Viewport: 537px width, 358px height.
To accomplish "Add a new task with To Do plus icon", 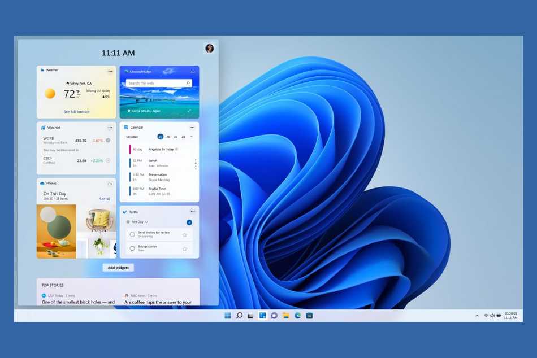I will 189,222.
